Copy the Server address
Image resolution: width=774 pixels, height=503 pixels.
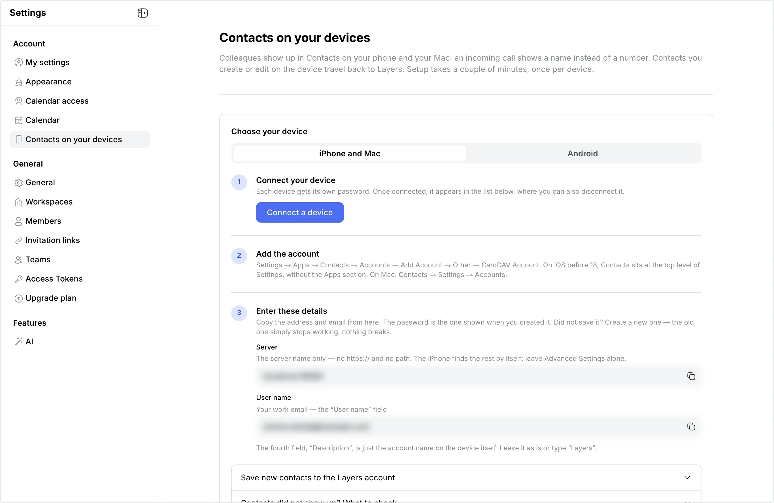pyautogui.click(x=691, y=376)
